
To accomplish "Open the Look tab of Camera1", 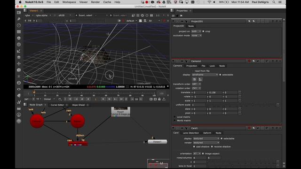I will (212, 66).
